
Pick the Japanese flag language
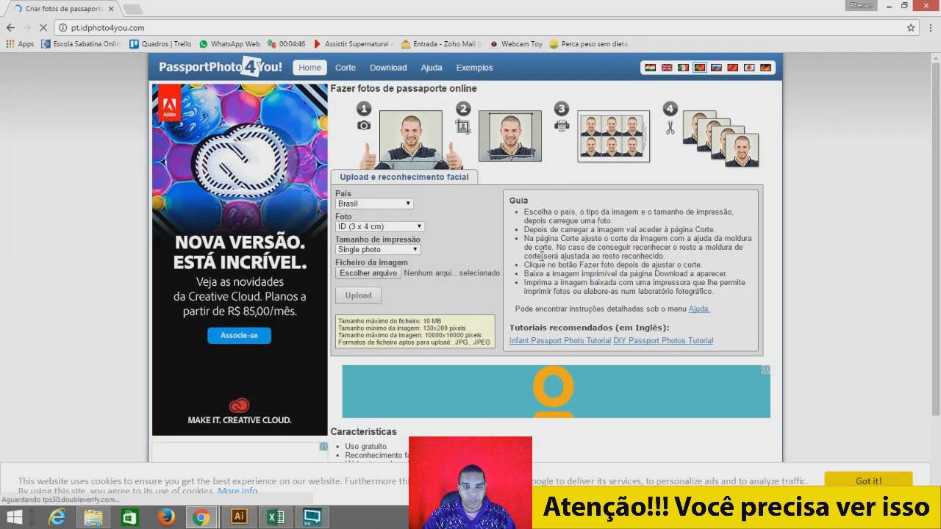click(x=749, y=68)
